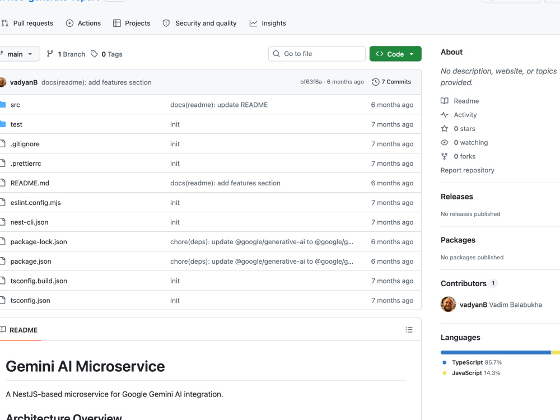Open the tsconfig.json file

(30, 300)
